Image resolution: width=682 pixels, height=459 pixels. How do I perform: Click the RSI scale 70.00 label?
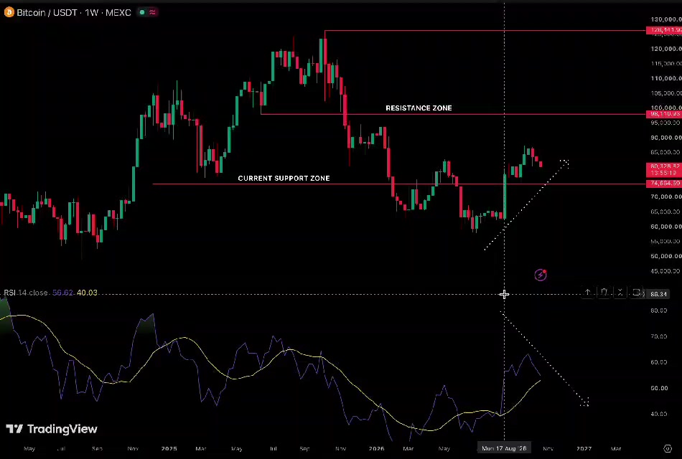pyautogui.click(x=658, y=336)
